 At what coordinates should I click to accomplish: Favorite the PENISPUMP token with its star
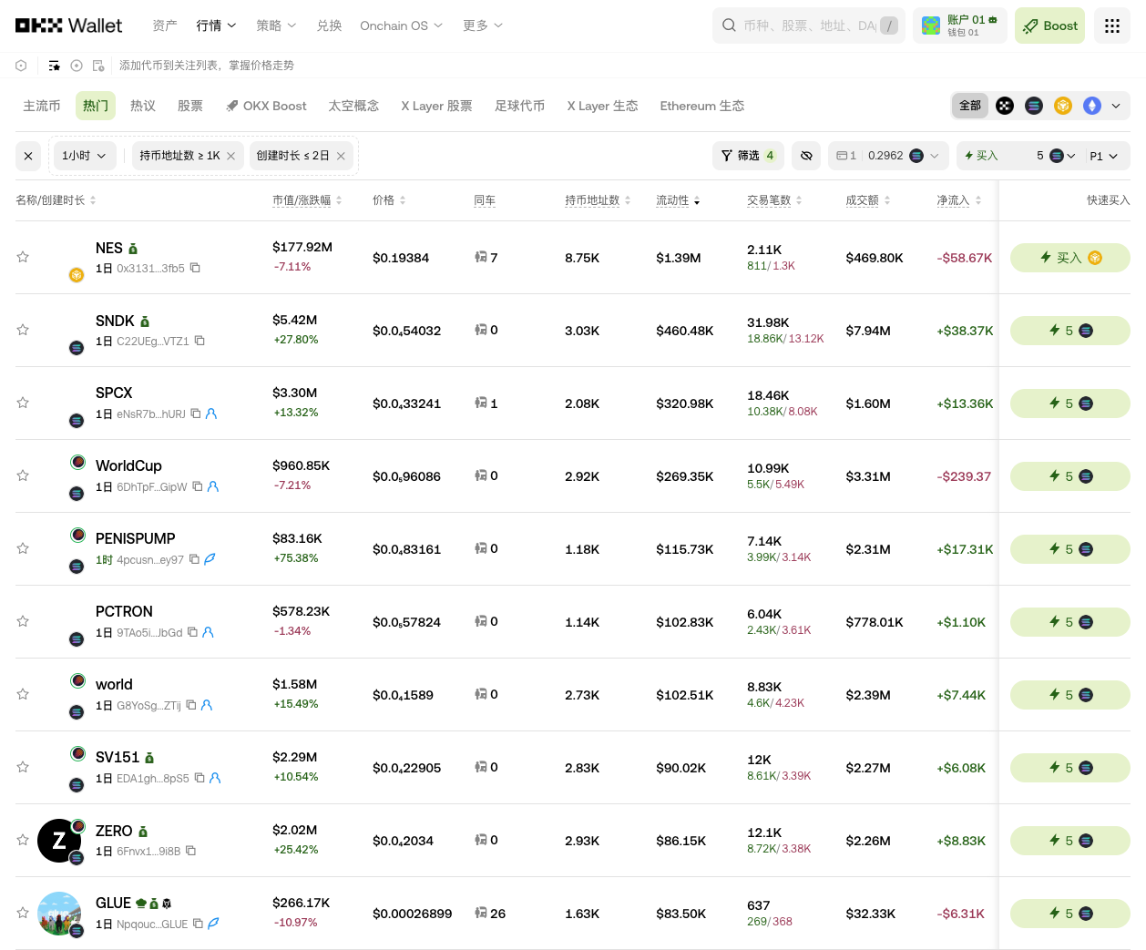point(23,548)
